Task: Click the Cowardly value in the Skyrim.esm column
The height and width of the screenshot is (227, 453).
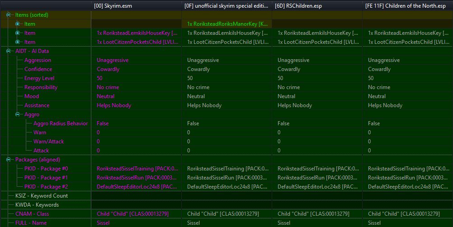Action: click(x=108, y=69)
